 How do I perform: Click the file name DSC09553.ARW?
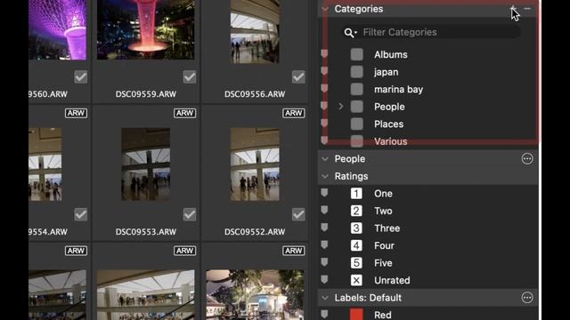pyautogui.click(x=146, y=231)
